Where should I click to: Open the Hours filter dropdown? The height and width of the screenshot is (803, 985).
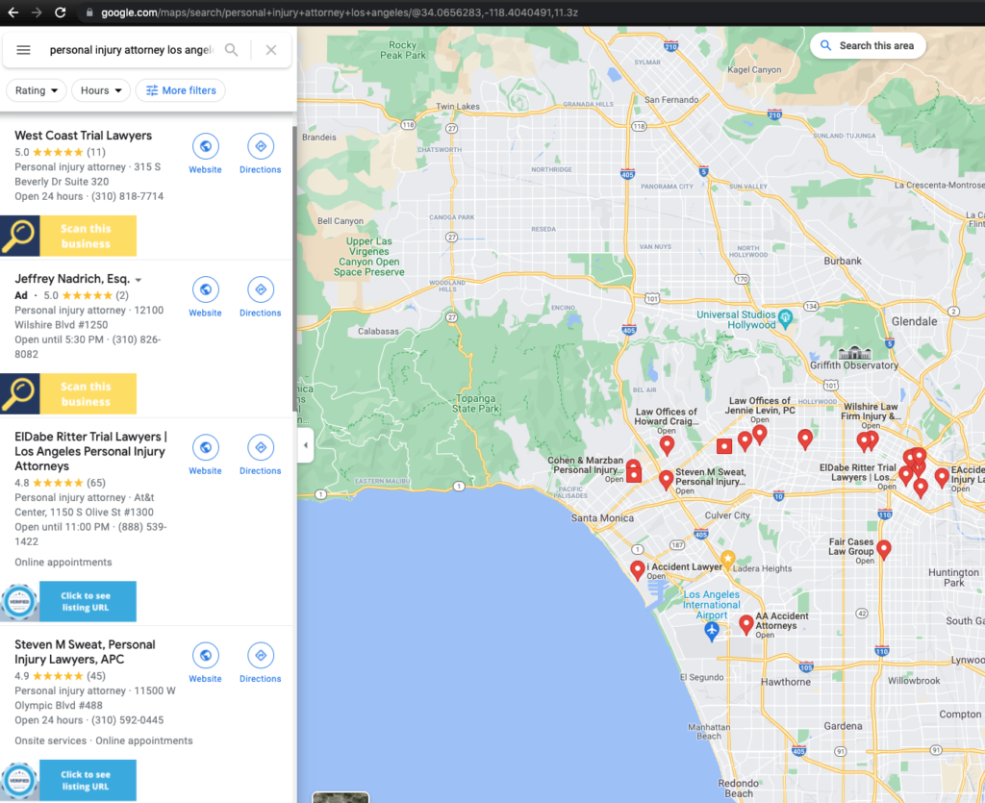101,90
